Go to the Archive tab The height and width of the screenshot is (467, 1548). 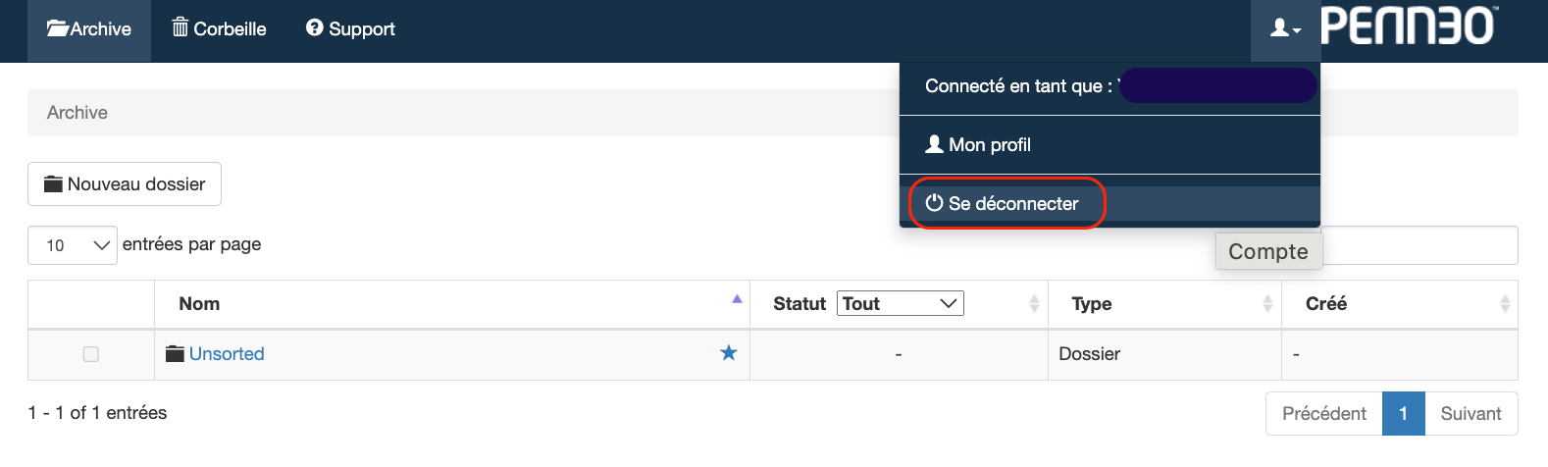pyautogui.click(x=89, y=30)
